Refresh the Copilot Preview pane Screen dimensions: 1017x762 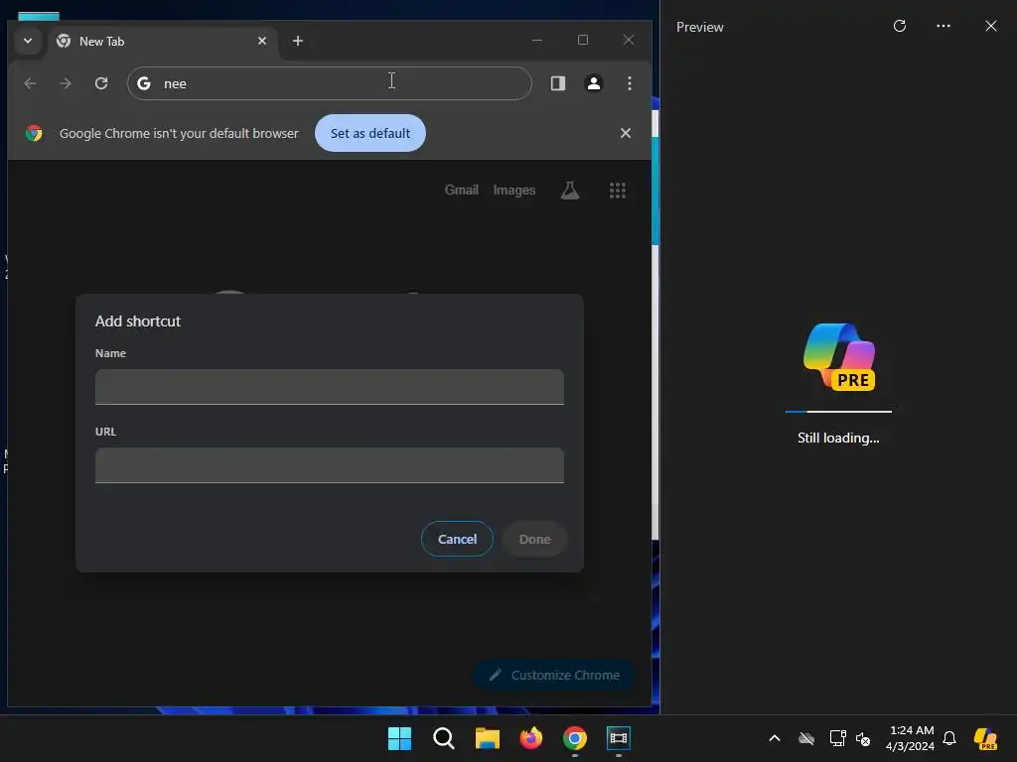[900, 26]
